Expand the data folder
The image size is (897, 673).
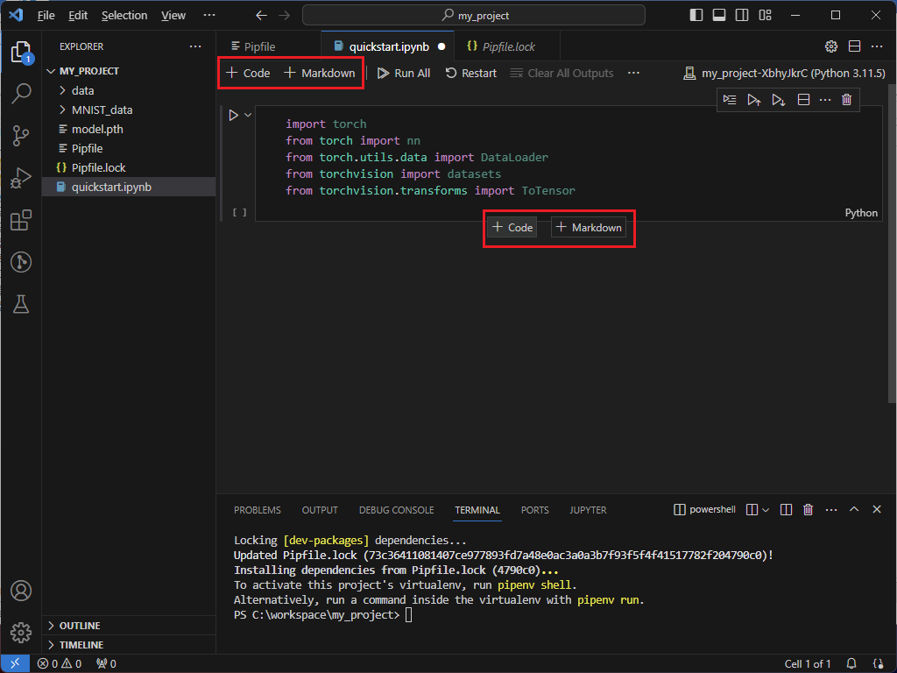click(x=130, y=90)
